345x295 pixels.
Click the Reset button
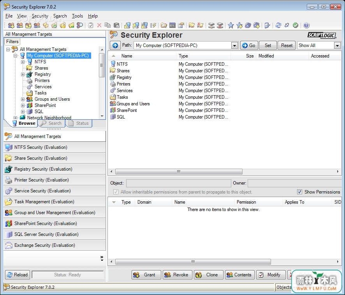click(287, 45)
